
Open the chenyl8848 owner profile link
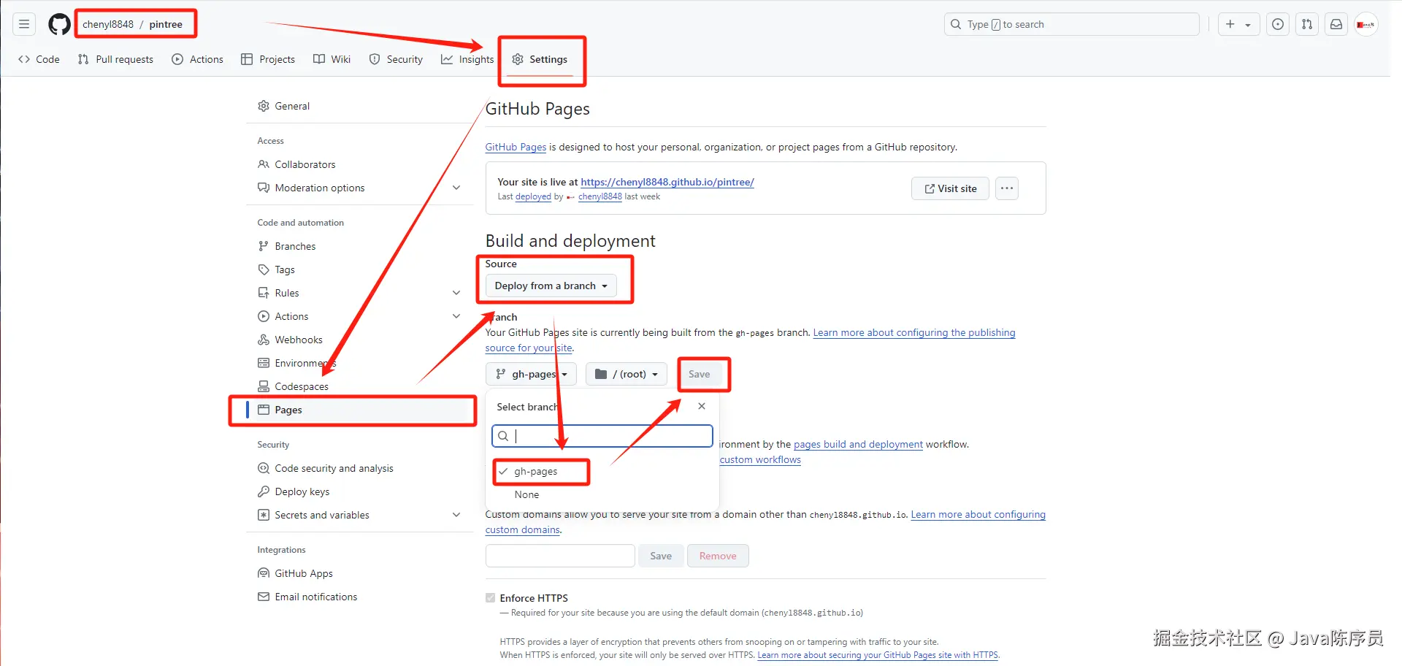[x=108, y=24]
